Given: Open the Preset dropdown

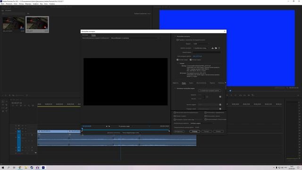Looking at the screenshot, I should (201, 48).
